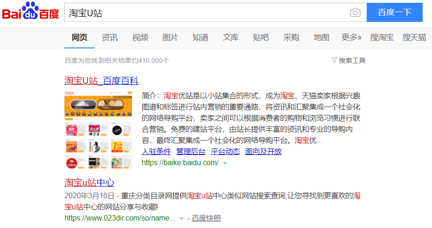Switch to 网页 tab
This screenshot has width=432, height=228.
[79, 37]
